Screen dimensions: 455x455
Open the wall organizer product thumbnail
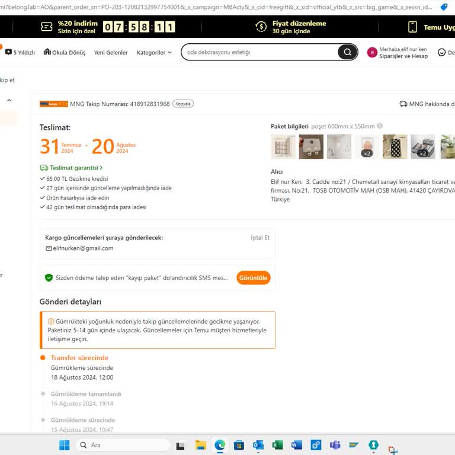283,146
